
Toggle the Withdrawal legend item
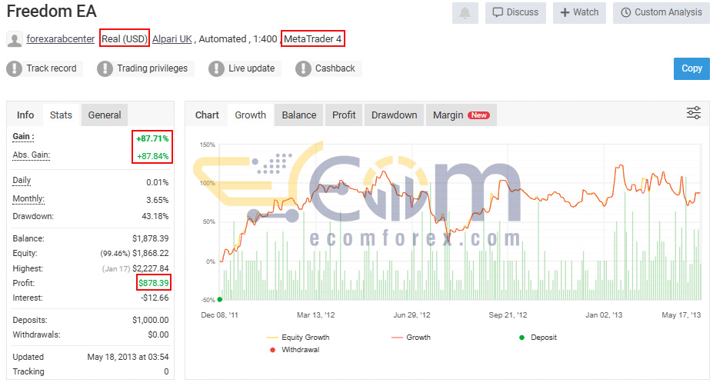[x=295, y=350]
